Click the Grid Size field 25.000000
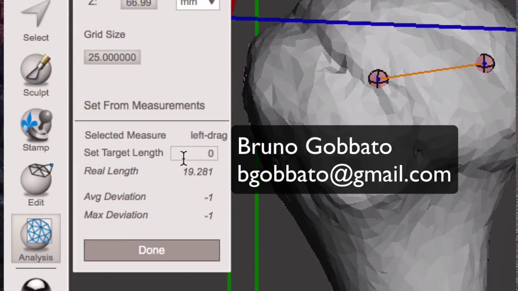 pyautogui.click(x=112, y=57)
